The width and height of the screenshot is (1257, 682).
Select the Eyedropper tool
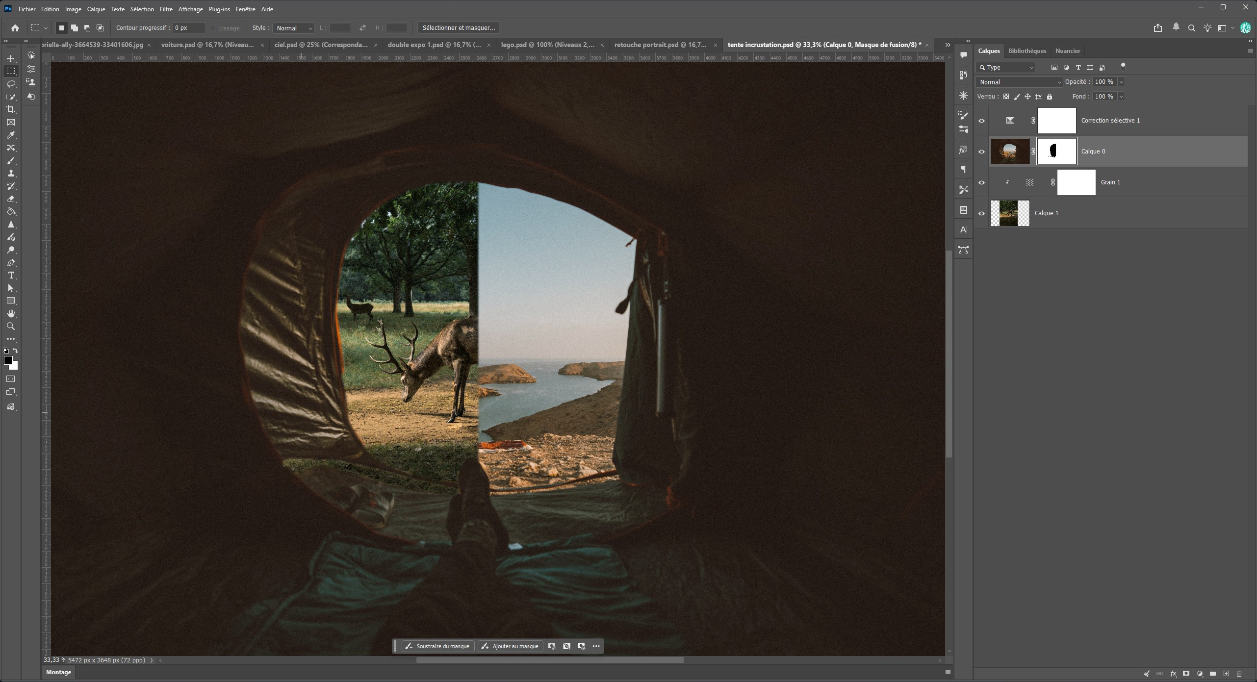[x=11, y=135]
